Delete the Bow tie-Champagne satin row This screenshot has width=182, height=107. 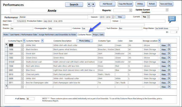click(x=169, y=83)
